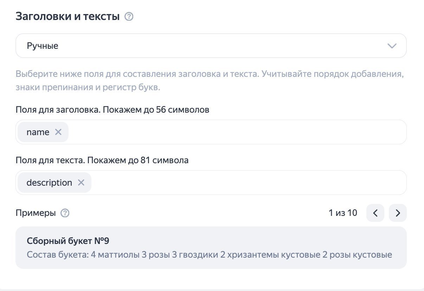Show the next example
This screenshot has width=424, height=291.
click(x=398, y=213)
